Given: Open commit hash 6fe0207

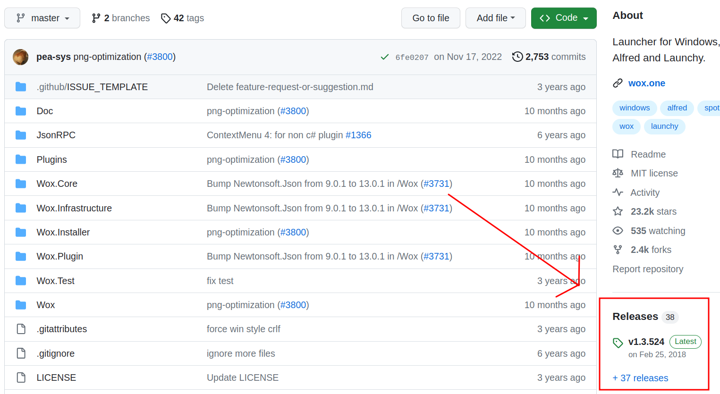Looking at the screenshot, I should [412, 58].
